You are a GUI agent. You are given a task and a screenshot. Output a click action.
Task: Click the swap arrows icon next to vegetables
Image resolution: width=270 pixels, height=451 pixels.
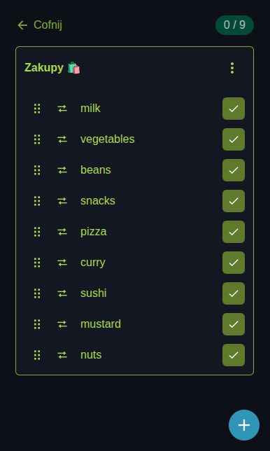[62, 139]
